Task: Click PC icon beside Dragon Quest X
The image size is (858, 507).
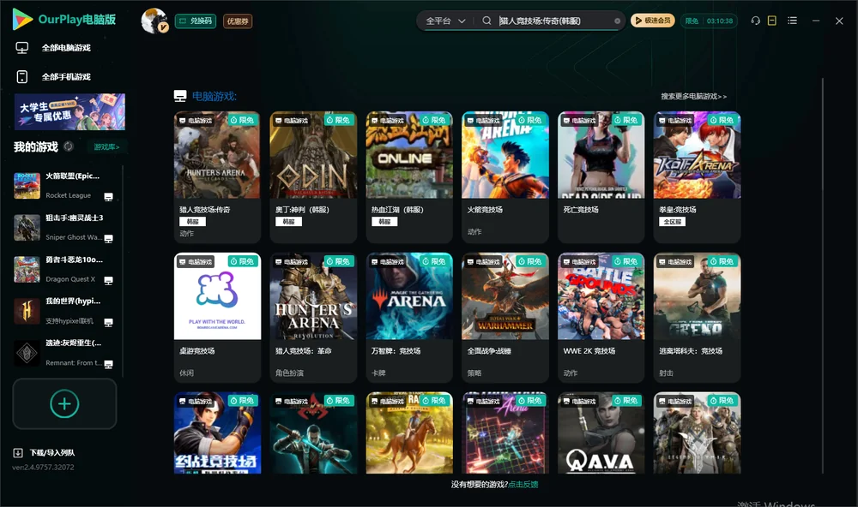Action: point(108,280)
